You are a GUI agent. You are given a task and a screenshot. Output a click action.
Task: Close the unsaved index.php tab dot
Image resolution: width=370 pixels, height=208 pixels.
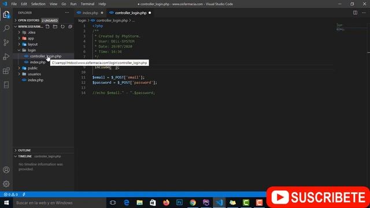point(102,13)
